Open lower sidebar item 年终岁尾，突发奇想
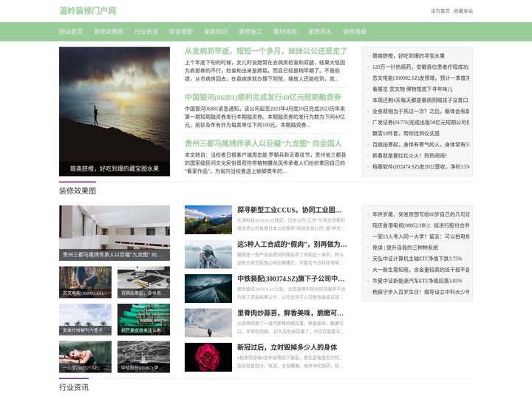 coord(420,214)
